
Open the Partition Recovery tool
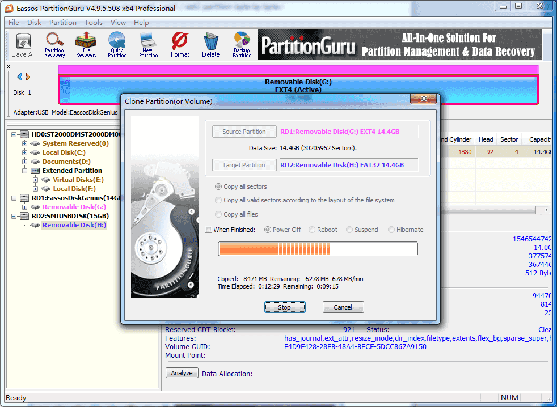point(54,45)
